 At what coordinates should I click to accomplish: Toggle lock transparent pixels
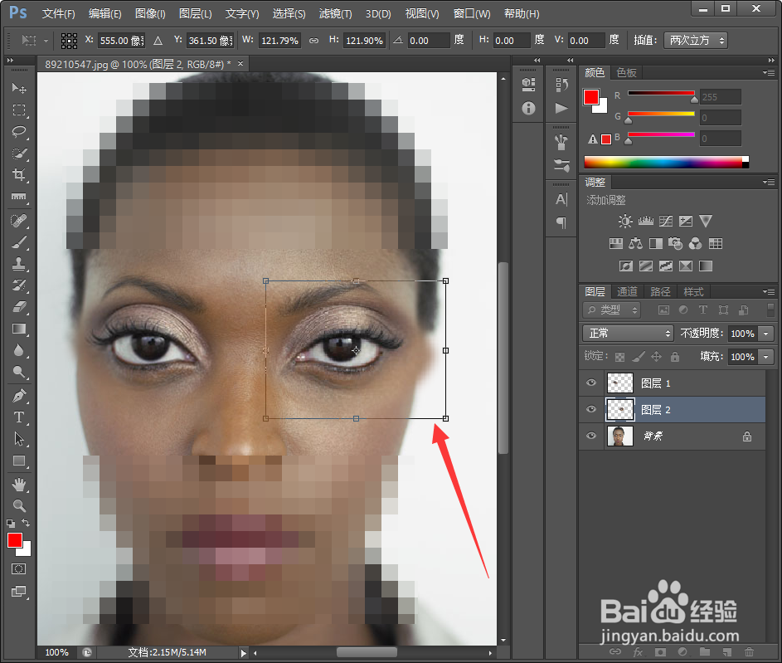(x=620, y=357)
